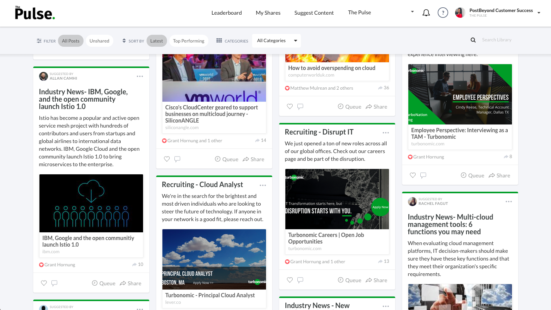Click the small caret beside The Pulse menu
Viewport: 551px width, 310px height.
pyautogui.click(x=412, y=12)
